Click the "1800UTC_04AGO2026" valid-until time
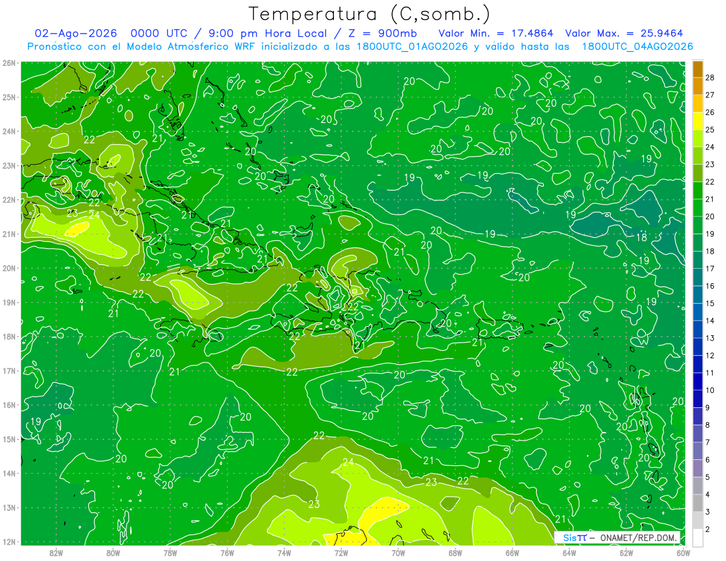Image resolution: width=726 pixels, height=561 pixels. tap(638, 47)
